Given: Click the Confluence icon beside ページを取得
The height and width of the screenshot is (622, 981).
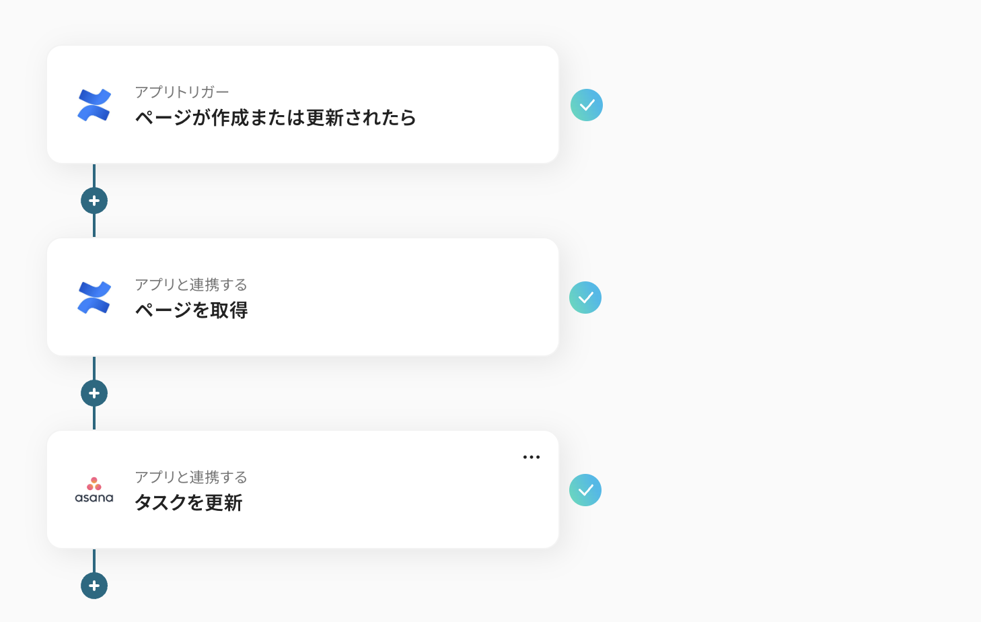Looking at the screenshot, I should (x=94, y=298).
